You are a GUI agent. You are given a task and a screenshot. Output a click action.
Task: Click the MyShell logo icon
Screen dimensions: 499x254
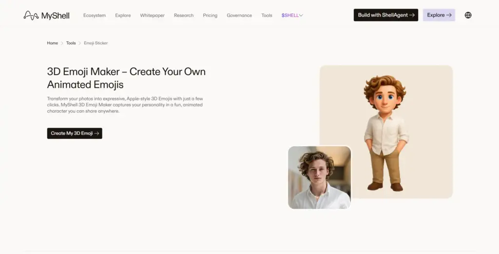click(x=31, y=15)
